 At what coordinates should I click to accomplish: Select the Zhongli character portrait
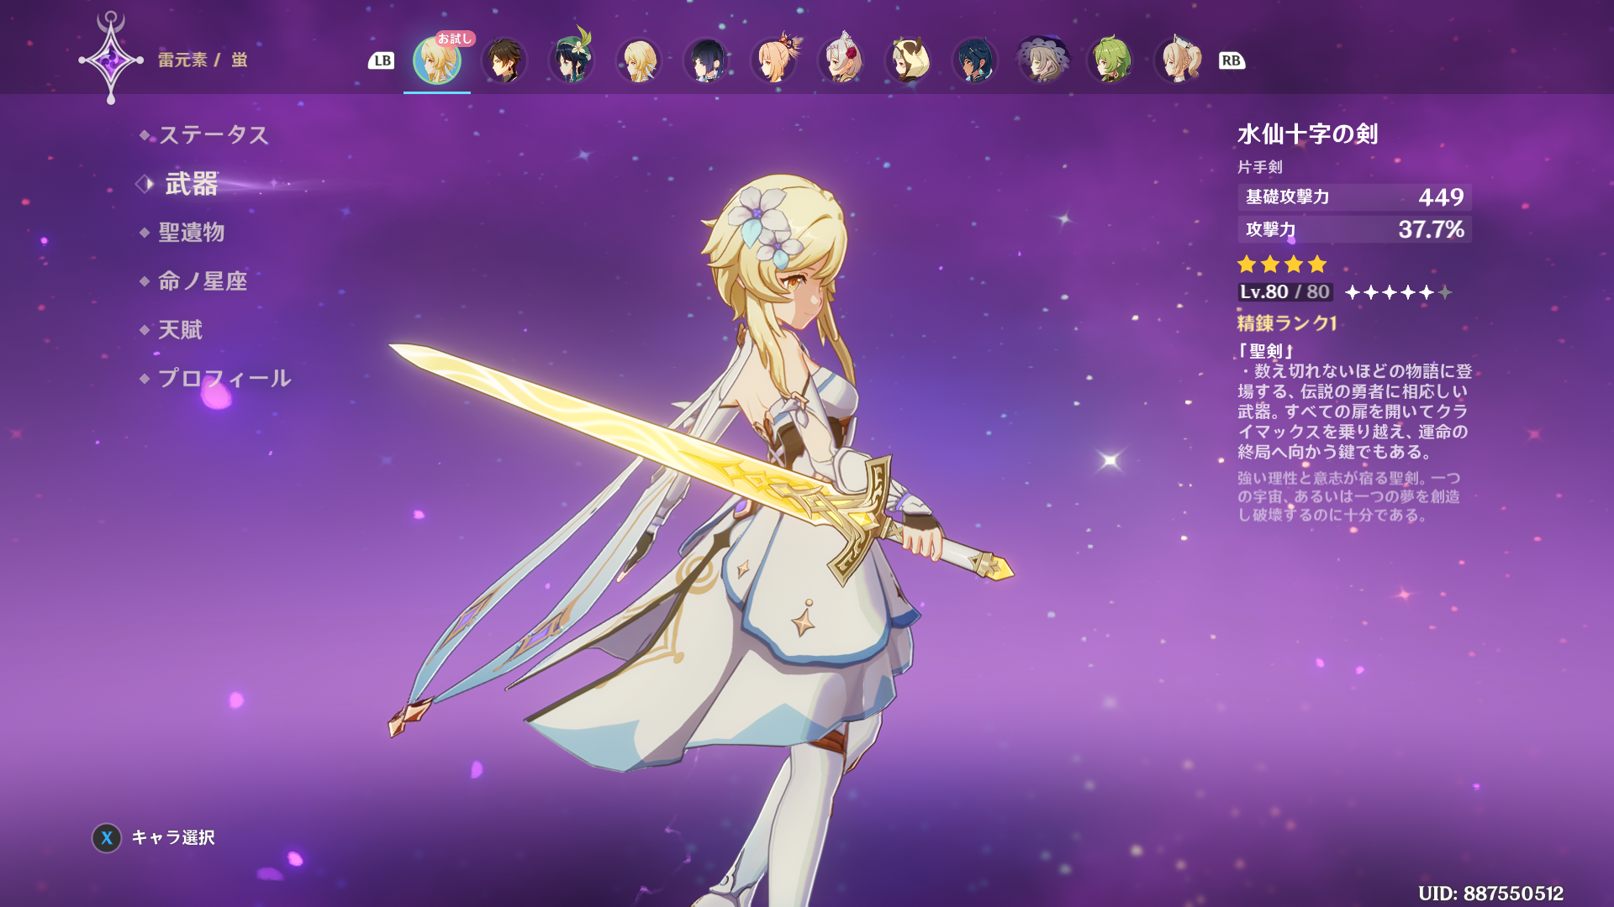[x=504, y=60]
